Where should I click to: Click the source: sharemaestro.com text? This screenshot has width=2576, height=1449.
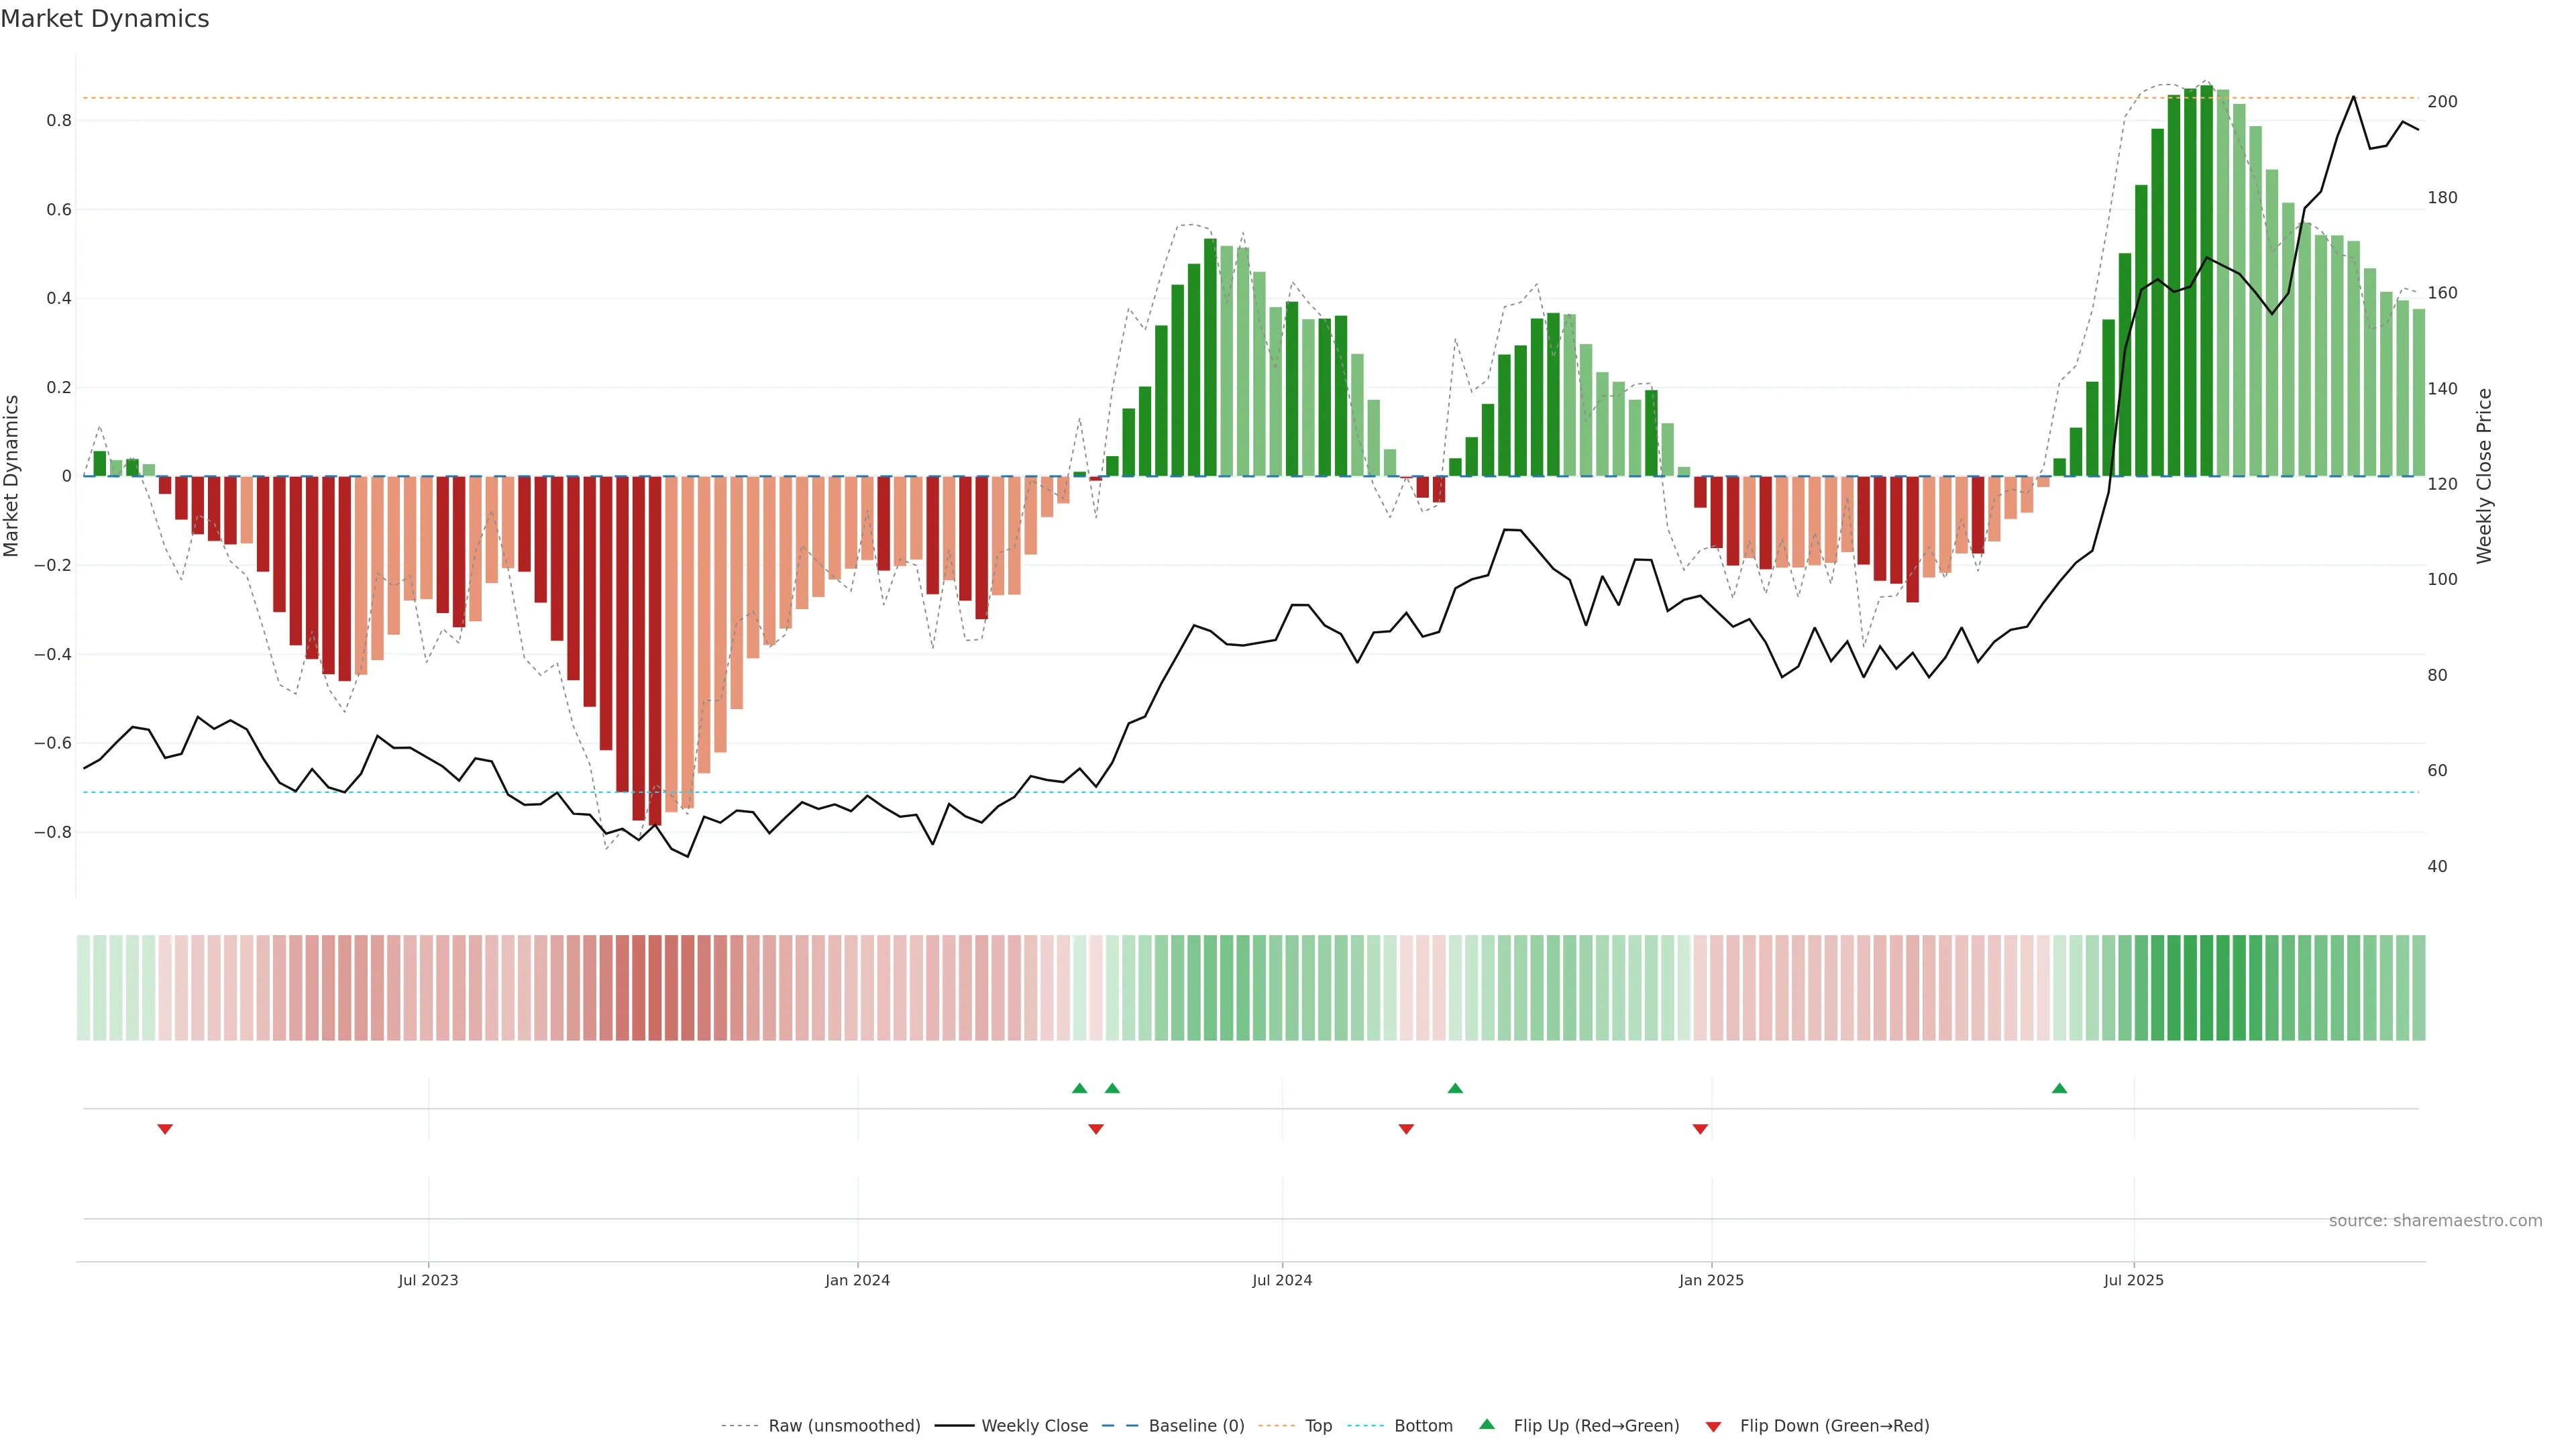pos(2435,1221)
